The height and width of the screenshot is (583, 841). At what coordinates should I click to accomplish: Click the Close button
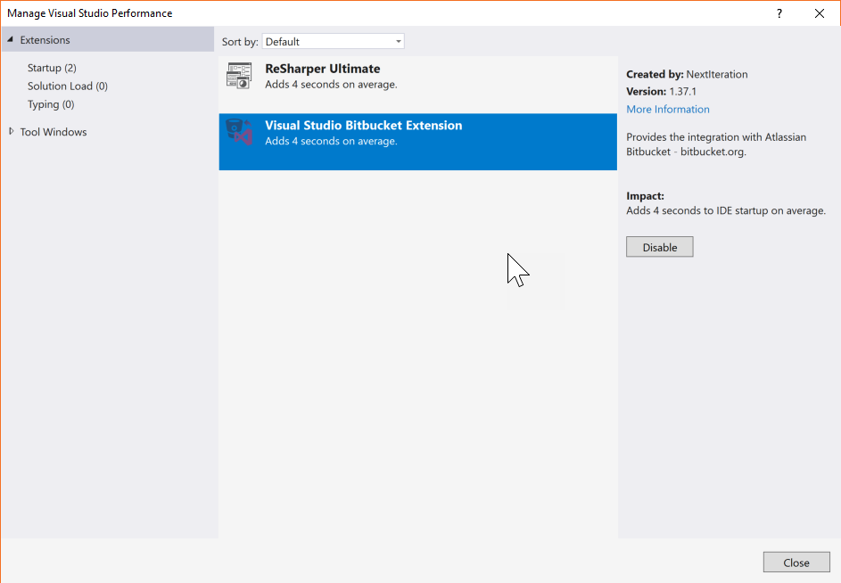point(796,562)
